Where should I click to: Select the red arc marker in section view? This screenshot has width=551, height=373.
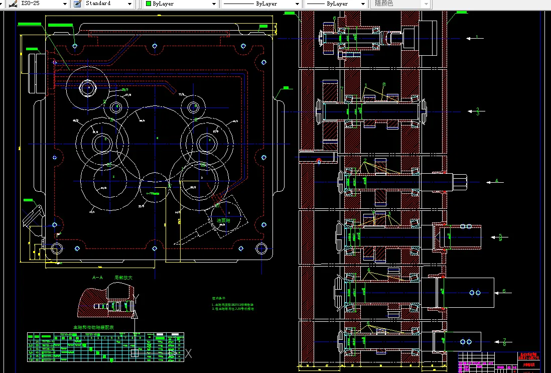[319, 161]
